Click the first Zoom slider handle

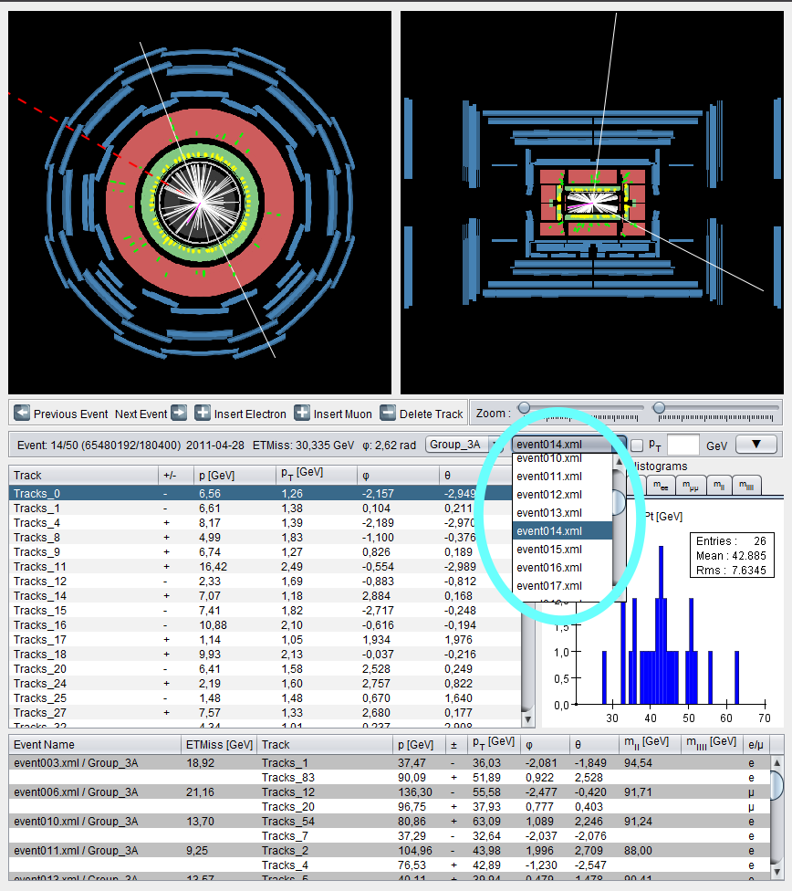pyautogui.click(x=525, y=407)
